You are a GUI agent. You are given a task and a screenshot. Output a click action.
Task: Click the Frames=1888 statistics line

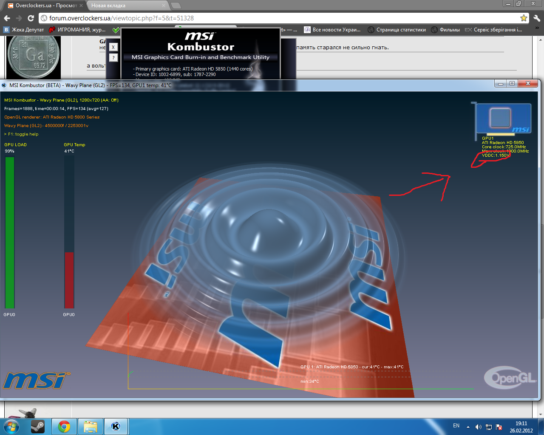[x=56, y=109]
